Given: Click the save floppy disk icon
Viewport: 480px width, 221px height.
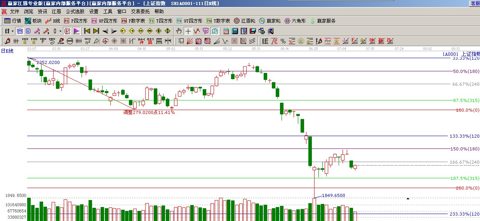Looking at the screenshot, I should [x=252, y=31].
